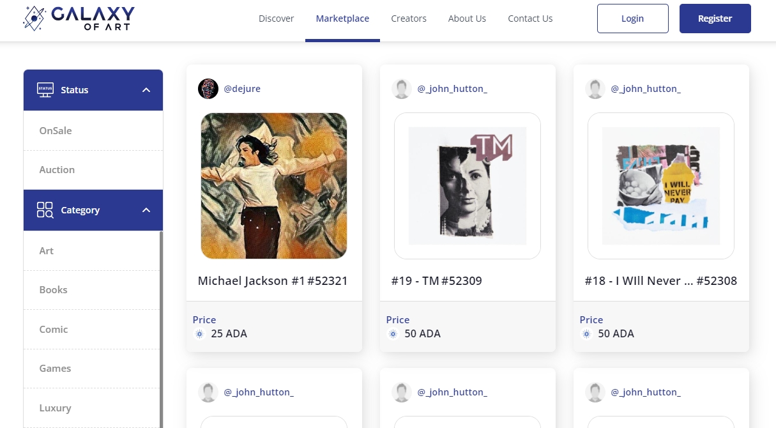
Task: Click the avatar on the I WIll Never card
Action: click(595, 88)
